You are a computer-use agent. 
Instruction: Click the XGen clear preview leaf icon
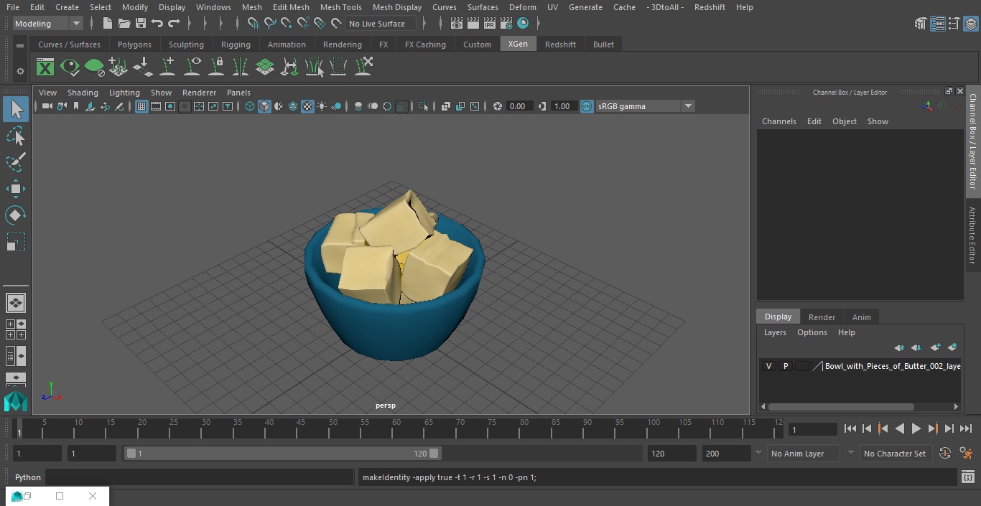click(x=94, y=67)
